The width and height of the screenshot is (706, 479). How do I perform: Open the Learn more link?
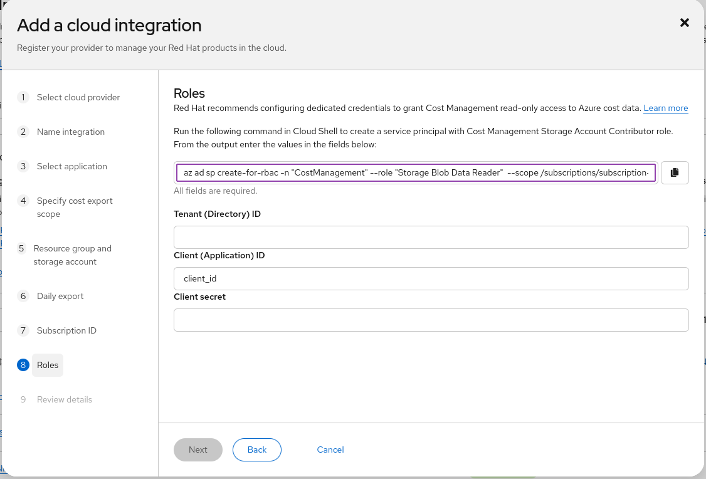click(x=665, y=108)
